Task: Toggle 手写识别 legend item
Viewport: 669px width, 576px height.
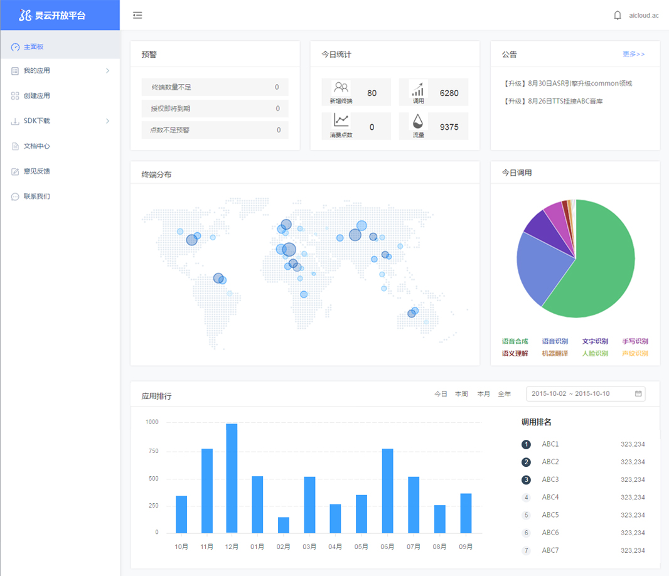Action: (634, 341)
